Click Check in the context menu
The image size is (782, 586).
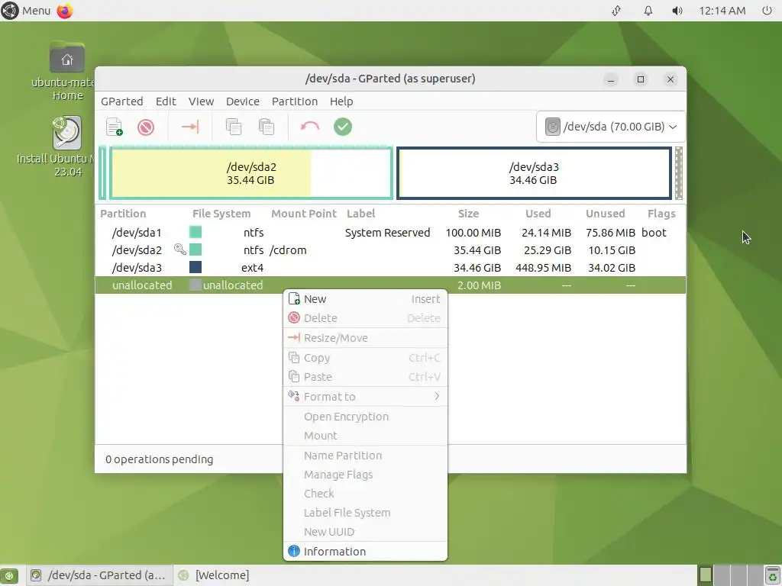pos(365,494)
